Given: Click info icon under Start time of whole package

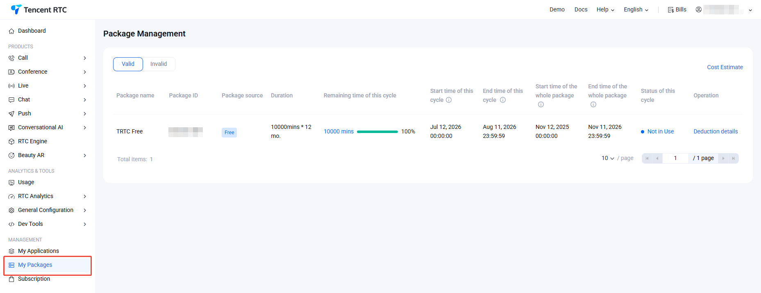Looking at the screenshot, I should point(541,104).
